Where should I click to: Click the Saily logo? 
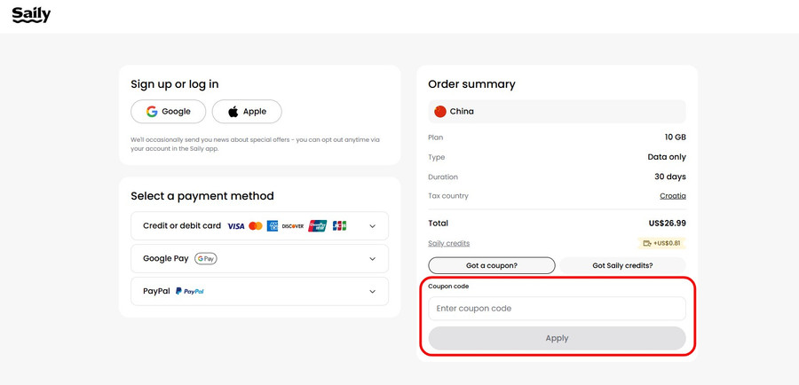click(x=31, y=15)
